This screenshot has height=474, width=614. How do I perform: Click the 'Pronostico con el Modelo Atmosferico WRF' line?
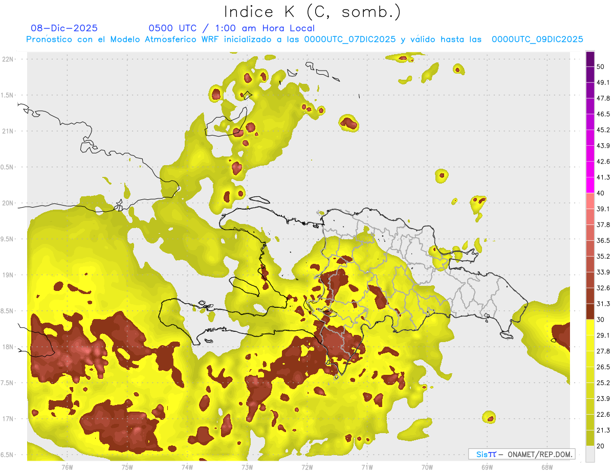[304, 39]
